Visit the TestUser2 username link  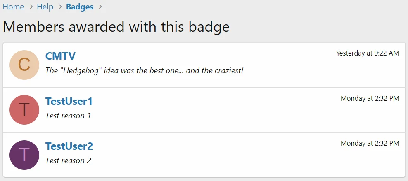pyautogui.click(x=69, y=146)
